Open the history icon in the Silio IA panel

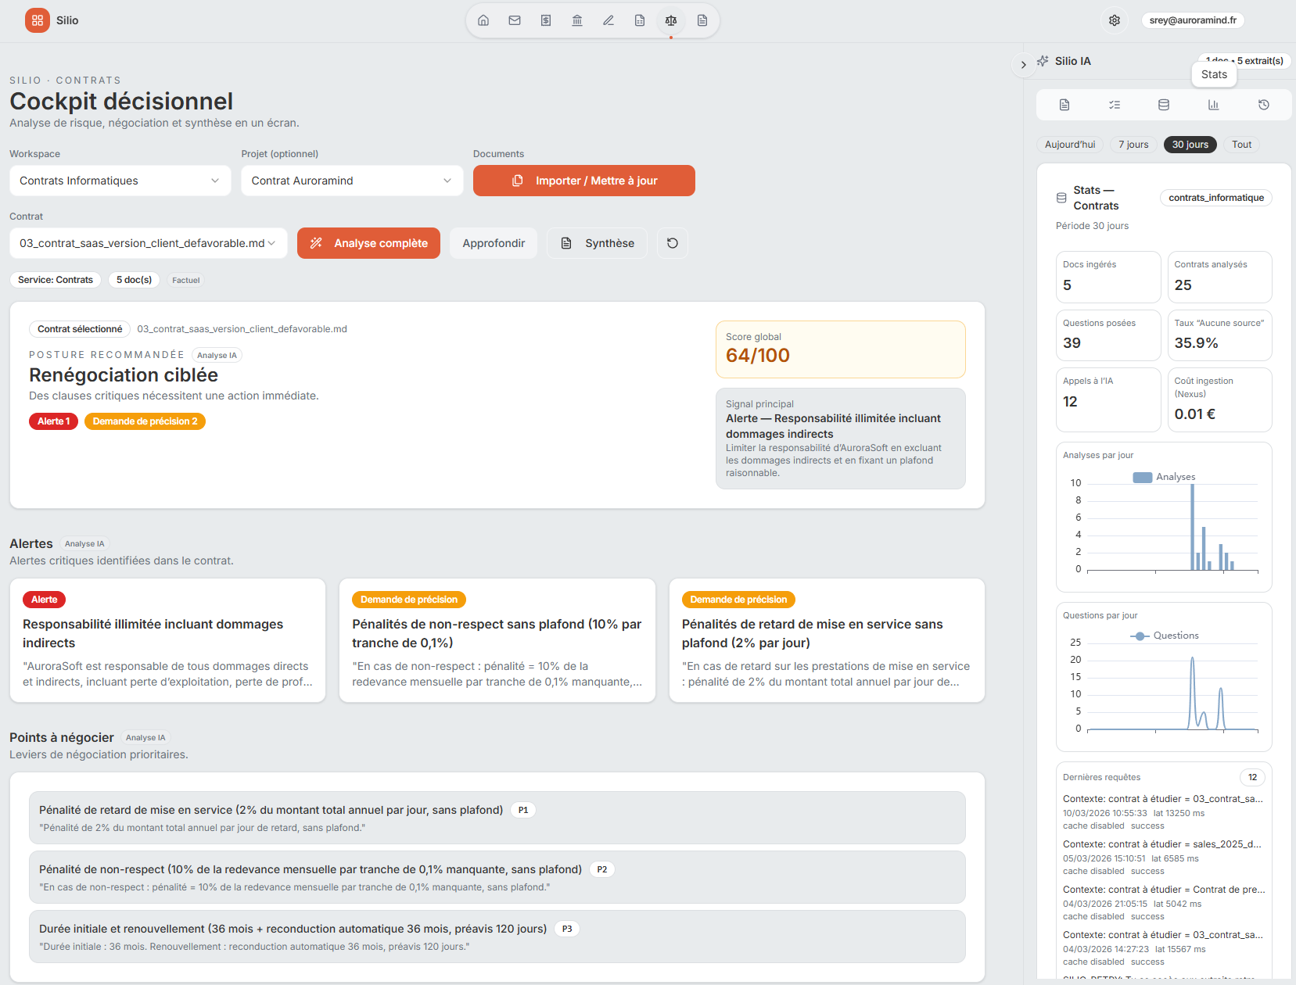tap(1263, 104)
